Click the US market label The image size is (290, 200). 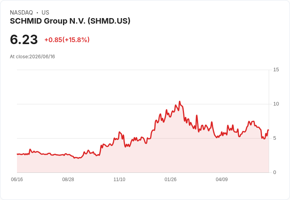45,13
